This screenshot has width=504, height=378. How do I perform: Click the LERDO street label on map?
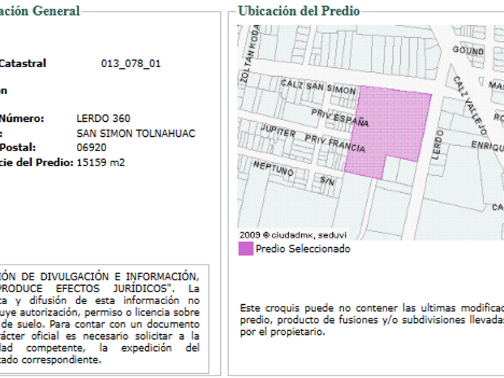tap(437, 145)
